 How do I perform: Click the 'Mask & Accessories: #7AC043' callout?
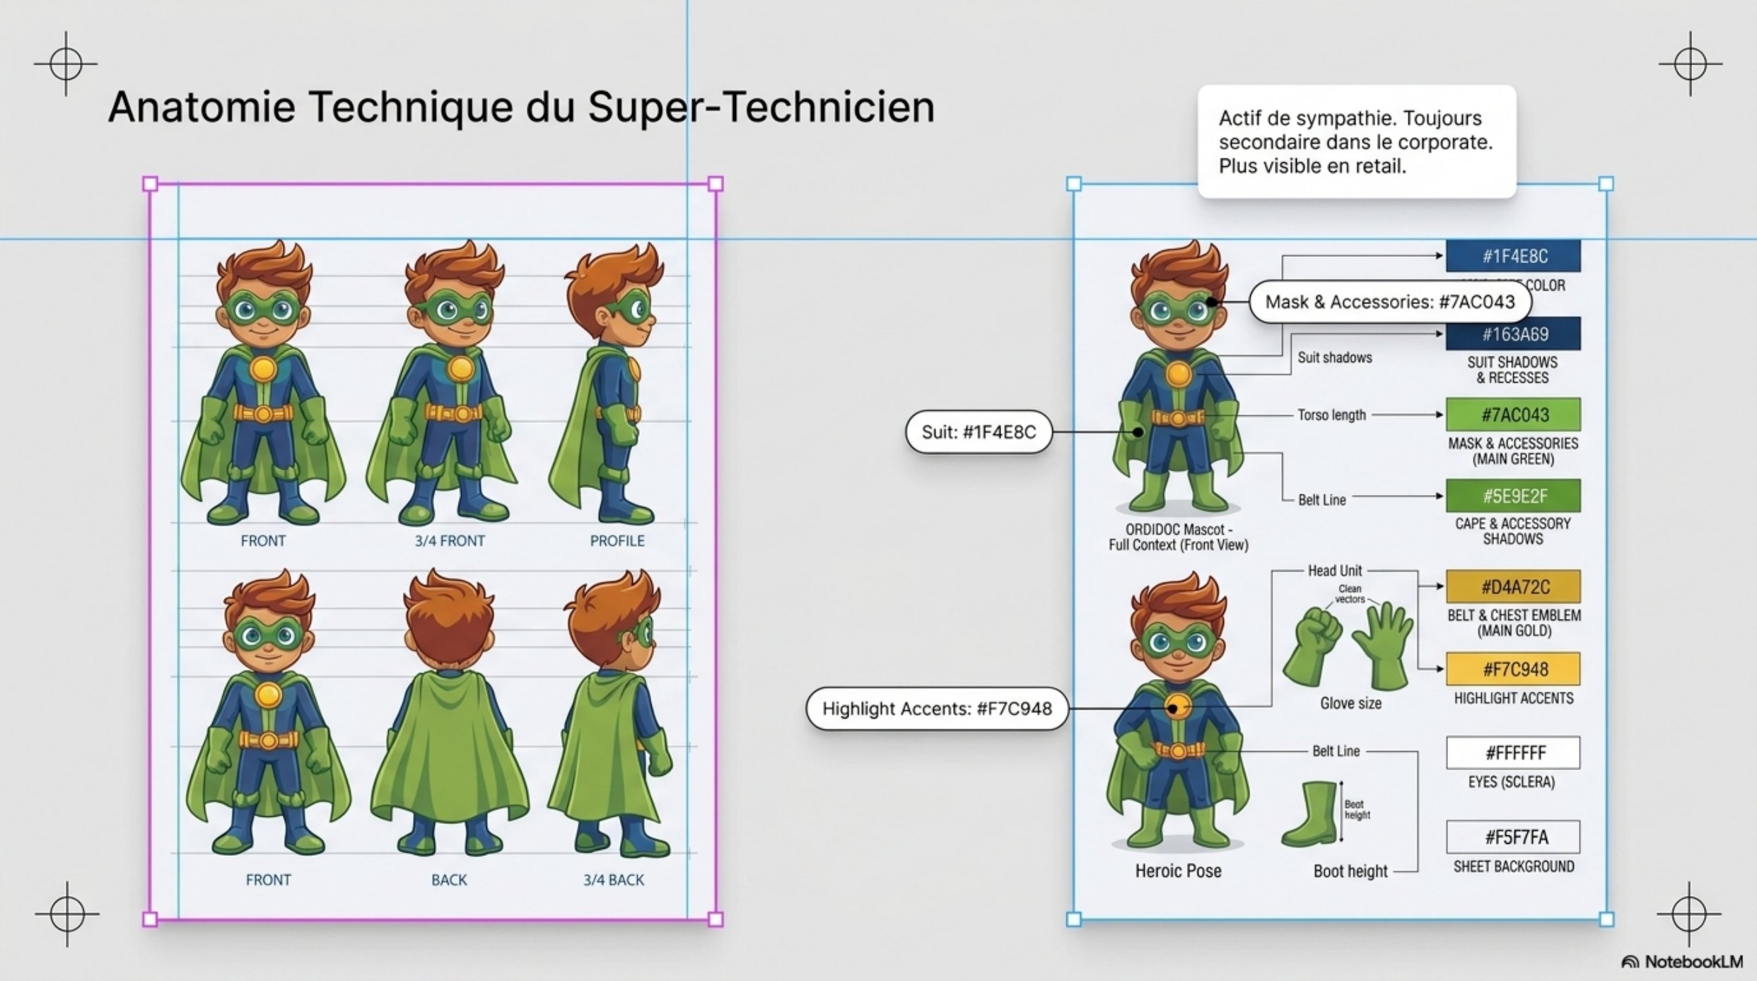click(1389, 302)
